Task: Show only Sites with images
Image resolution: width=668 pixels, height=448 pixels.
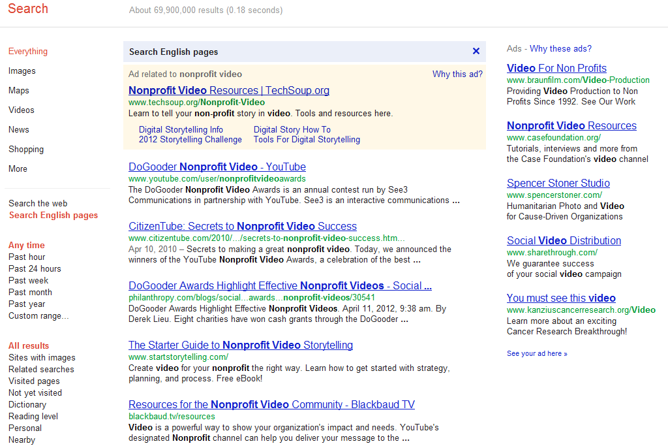Action: (x=41, y=357)
